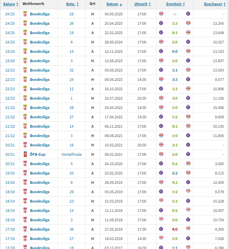Screen dimensions: 229x249
Task: Open the 3:3 match result from 09.04.2023
Action: click(175, 80)
